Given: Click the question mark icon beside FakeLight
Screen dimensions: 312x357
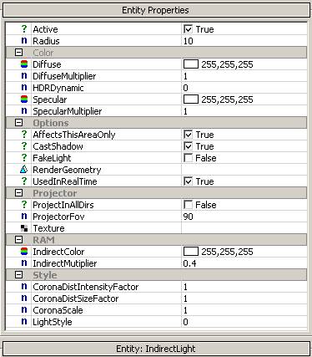Looking at the screenshot, I should coord(24,158).
